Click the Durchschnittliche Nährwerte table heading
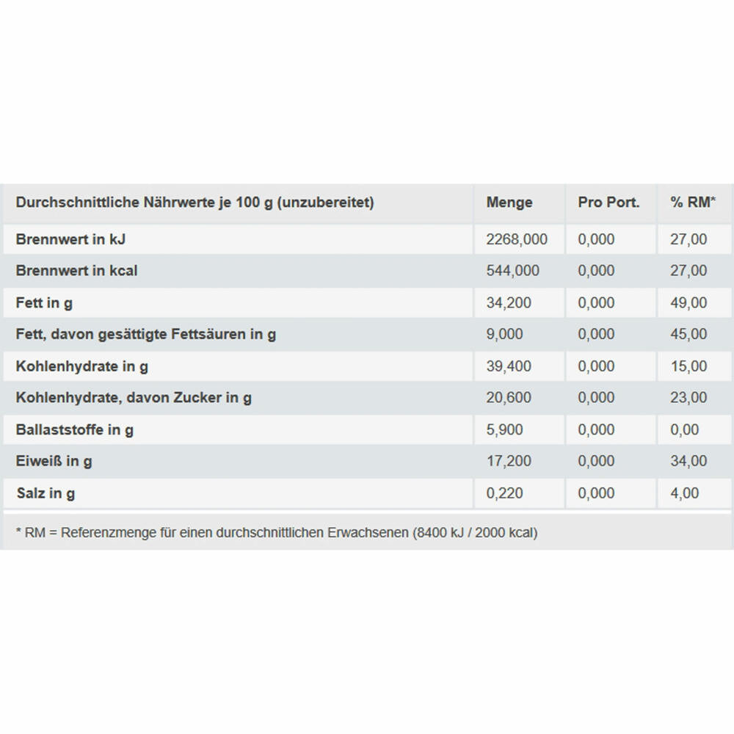Image resolution: width=734 pixels, height=734 pixels. 195,203
